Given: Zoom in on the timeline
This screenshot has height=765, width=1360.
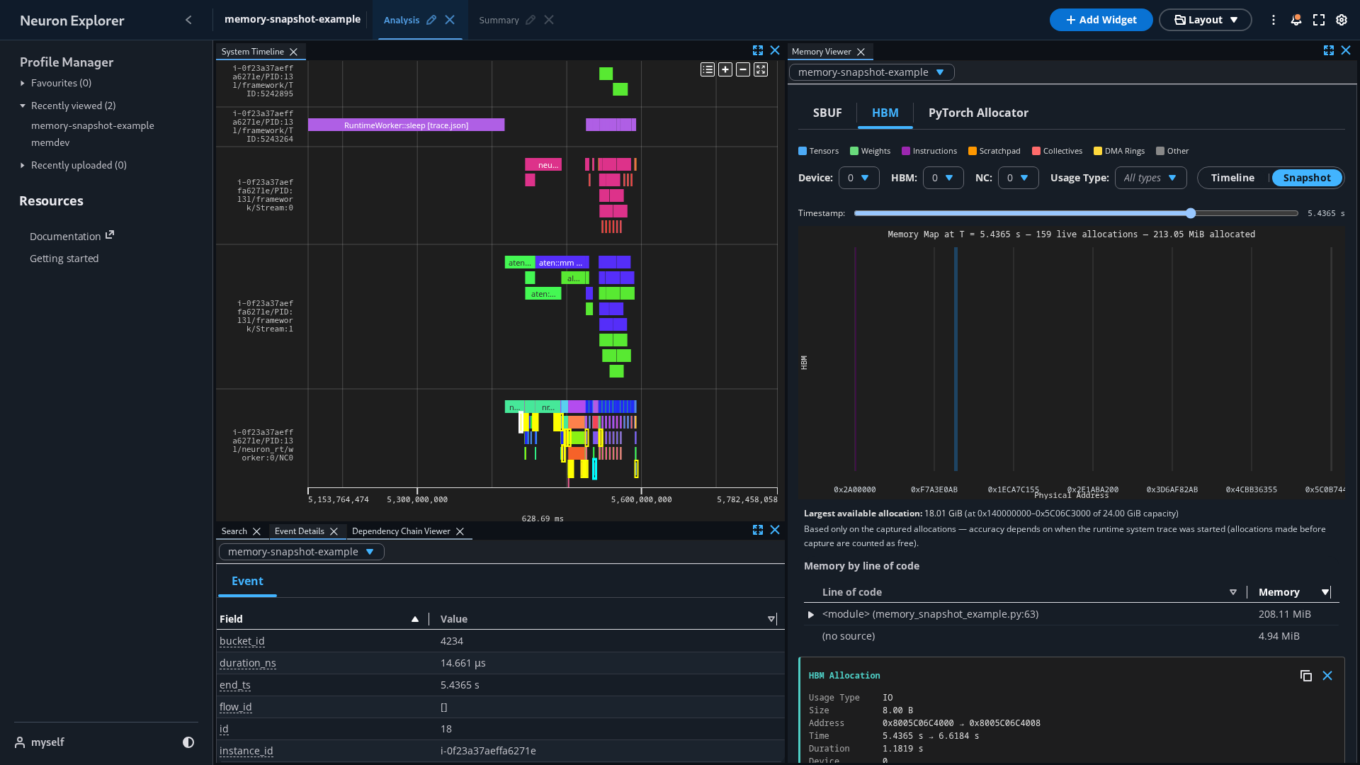Looking at the screenshot, I should [x=725, y=69].
